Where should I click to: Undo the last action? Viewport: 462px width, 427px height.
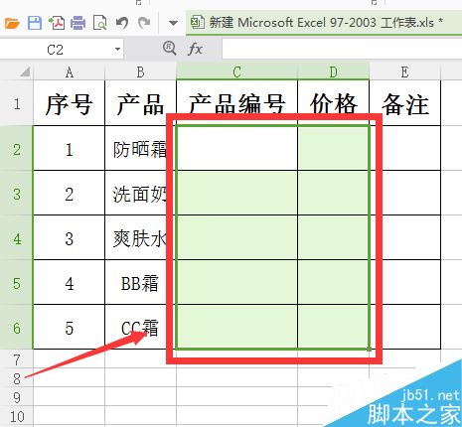[x=122, y=23]
